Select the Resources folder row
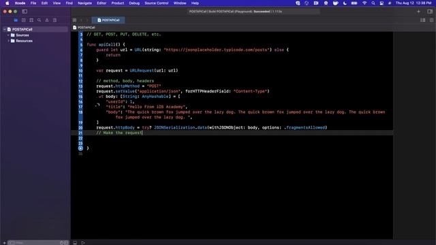Viewport: 436px width, 245px height. point(35,41)
